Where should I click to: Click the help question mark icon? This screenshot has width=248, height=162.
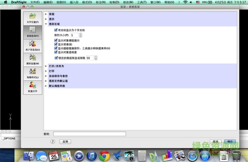click(52, 141)
